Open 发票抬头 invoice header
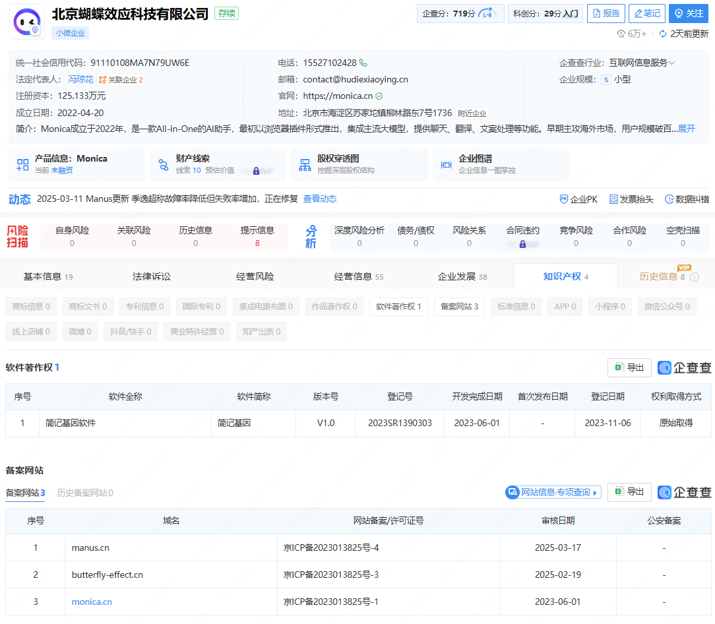Image resolution: width=715 pixels, height=624 pixels. [x=631, y=199]
